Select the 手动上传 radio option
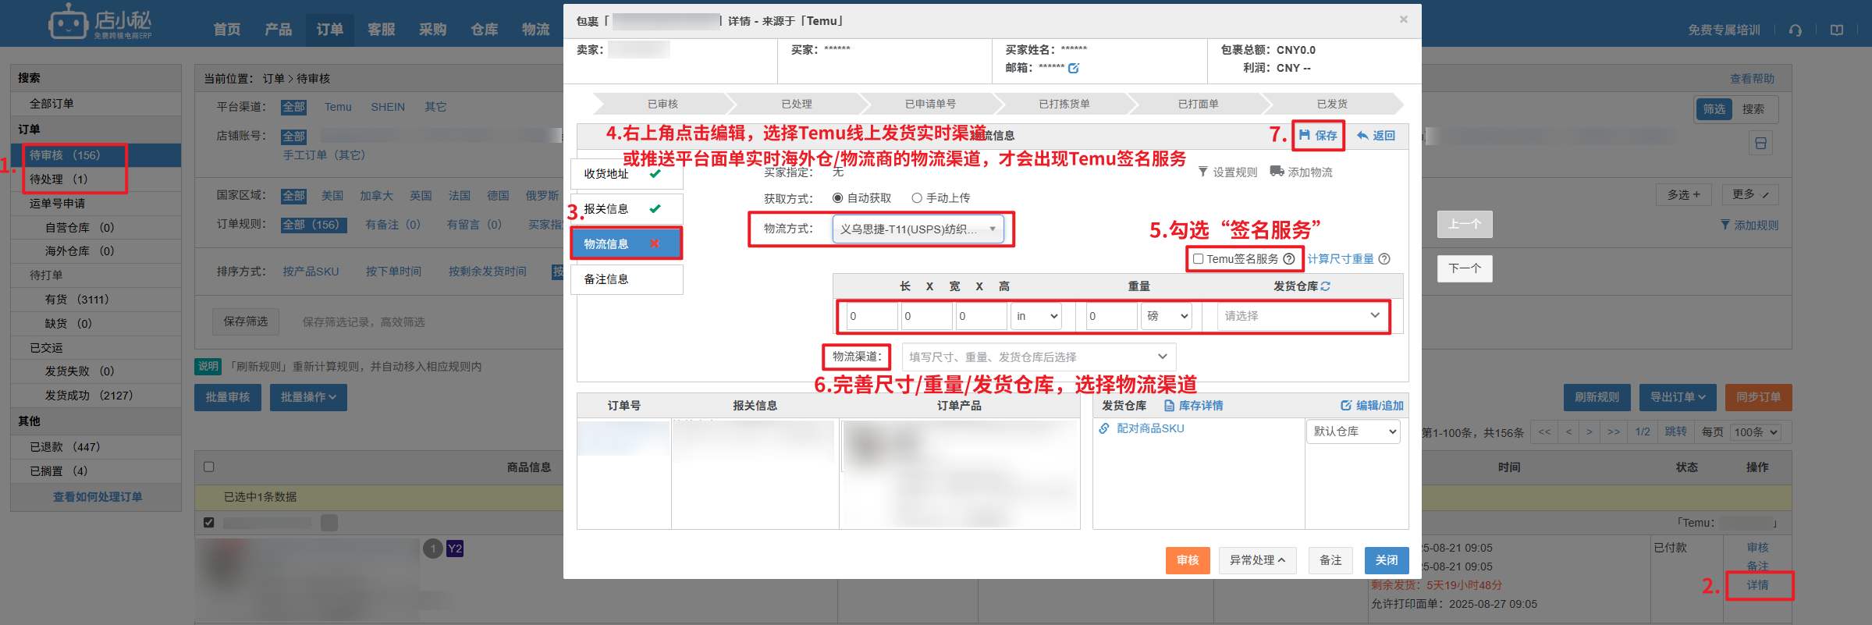Image resolution: width=1872 pixels, height=625 pixels. [917, 198]
